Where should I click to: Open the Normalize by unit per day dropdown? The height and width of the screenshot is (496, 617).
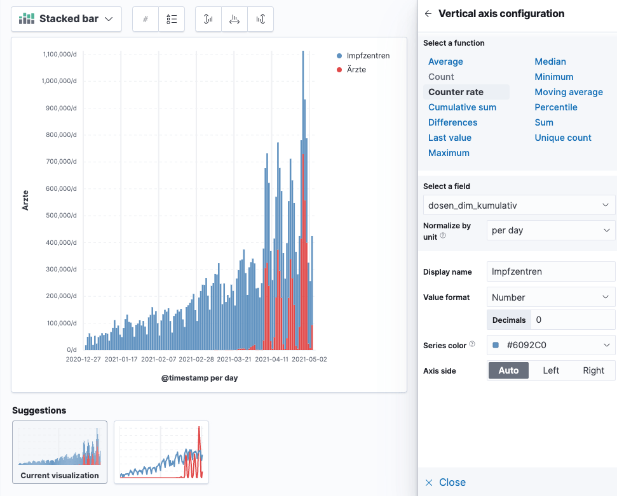click(550, 230)
